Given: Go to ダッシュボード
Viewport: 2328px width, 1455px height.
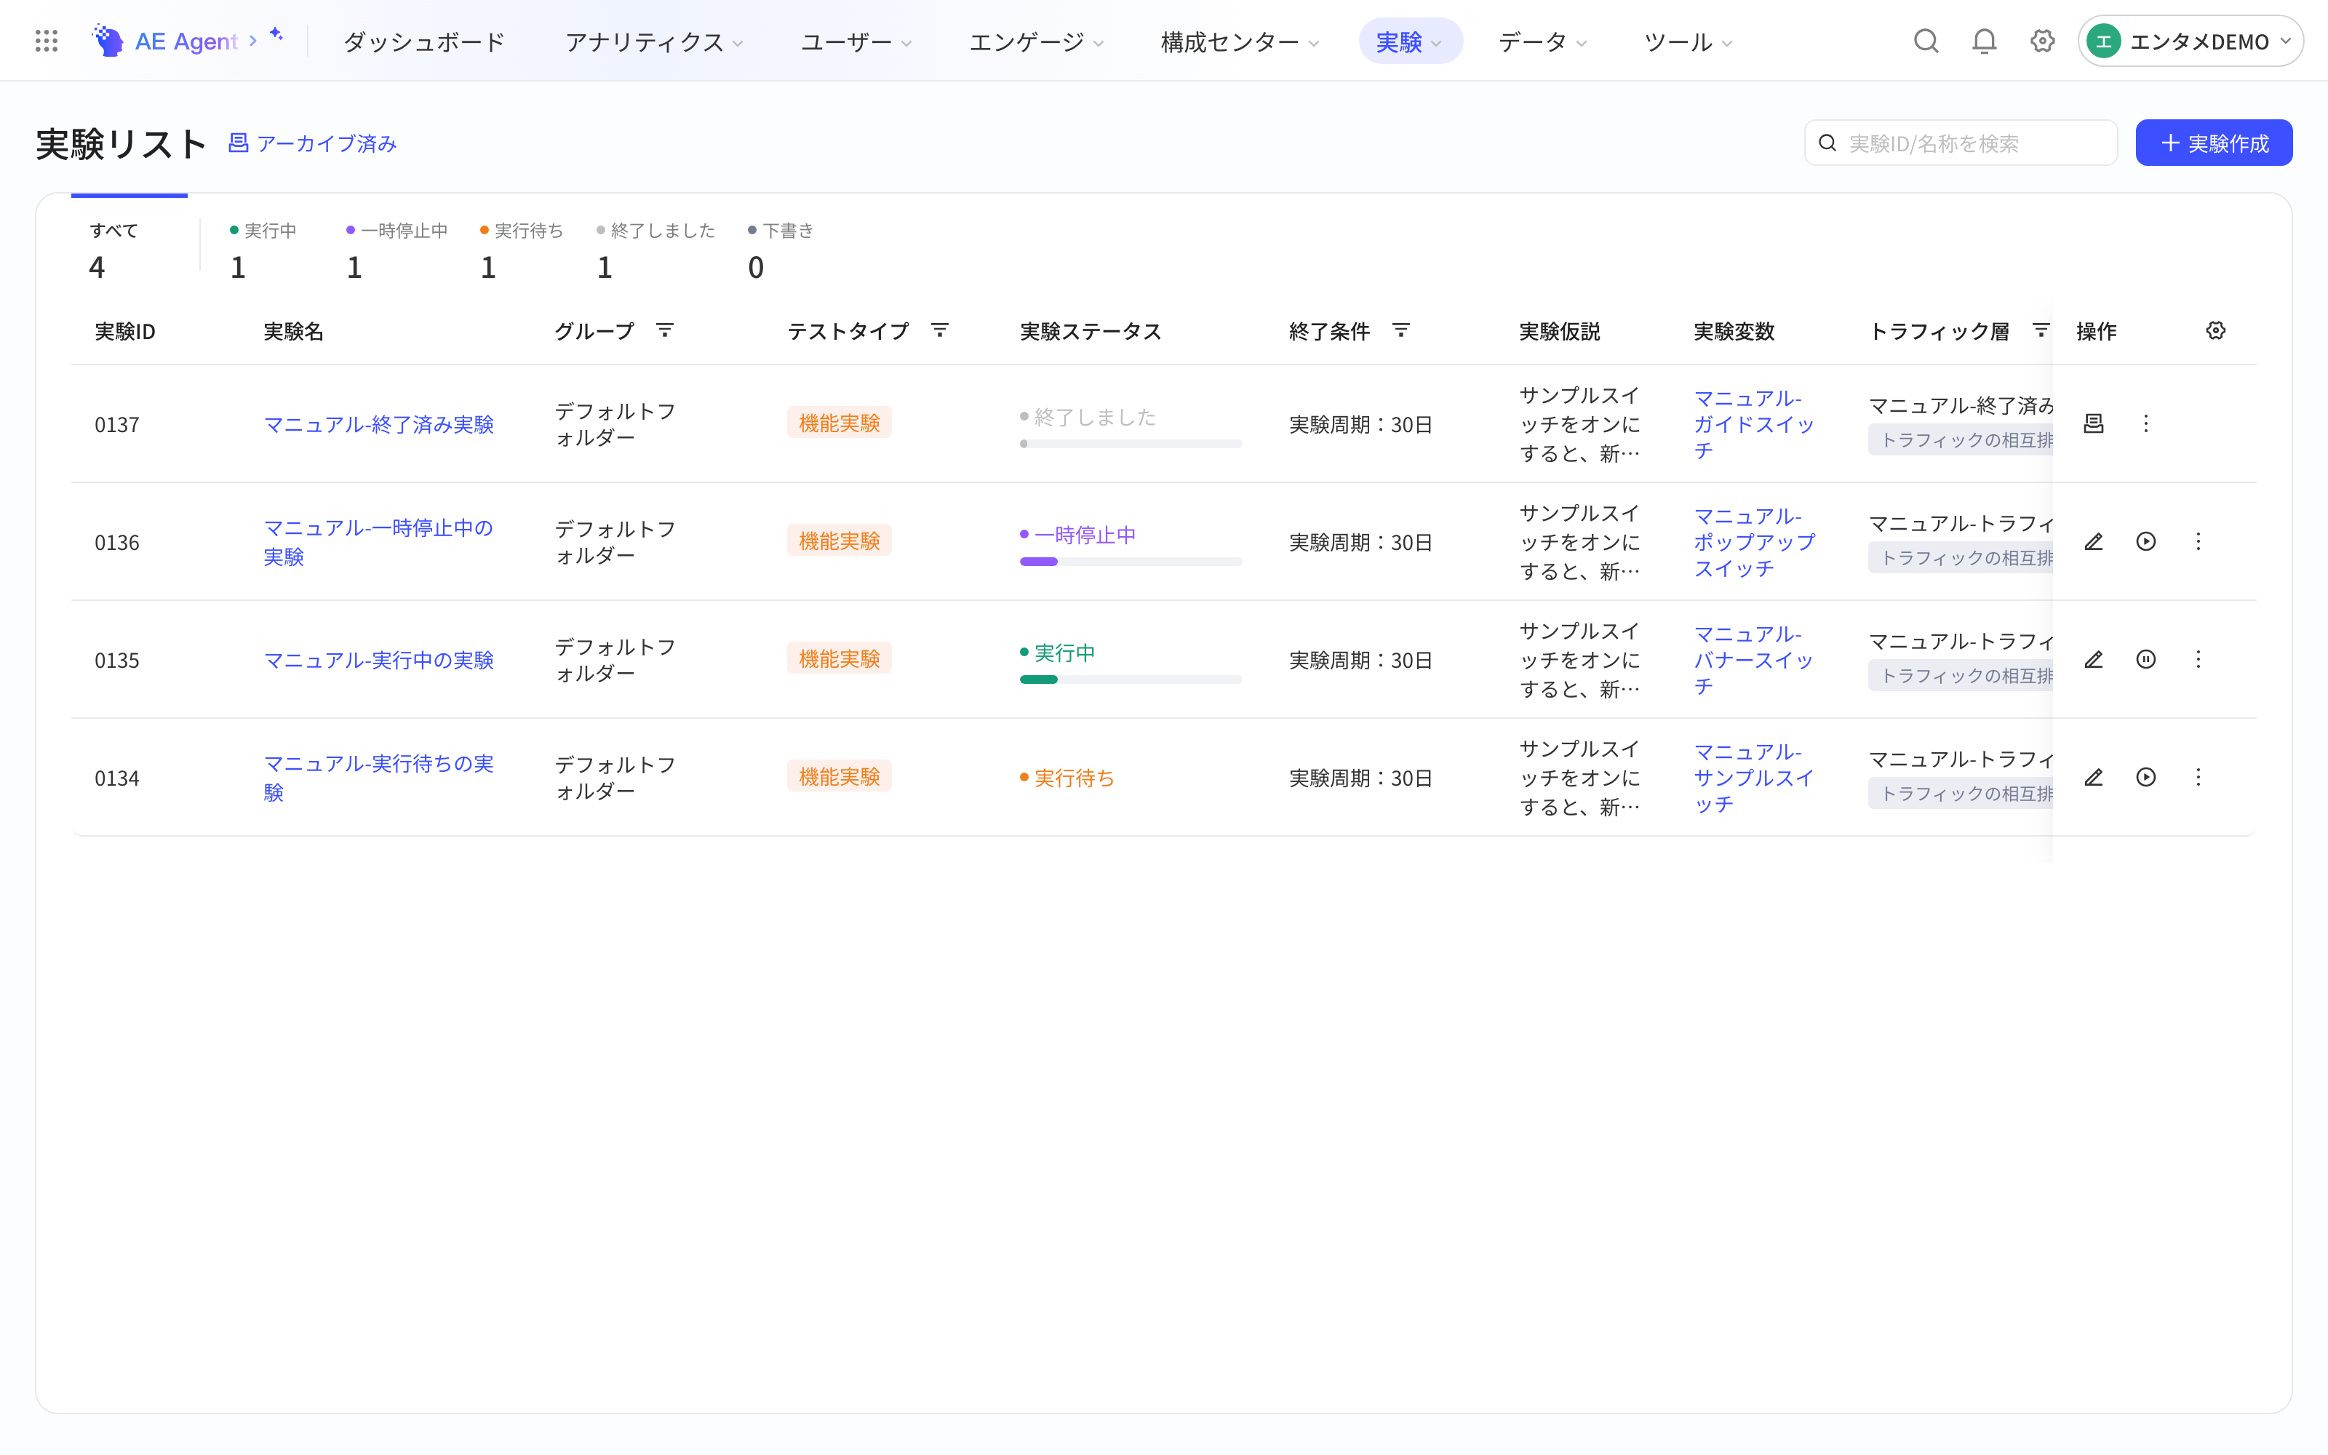Looking at the screenshot, I should (423, 41).
